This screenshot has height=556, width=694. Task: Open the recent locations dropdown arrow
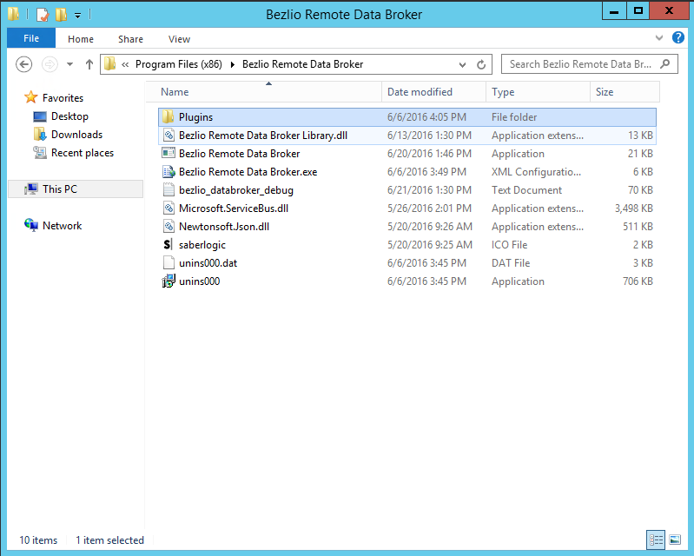pos(70,64)
